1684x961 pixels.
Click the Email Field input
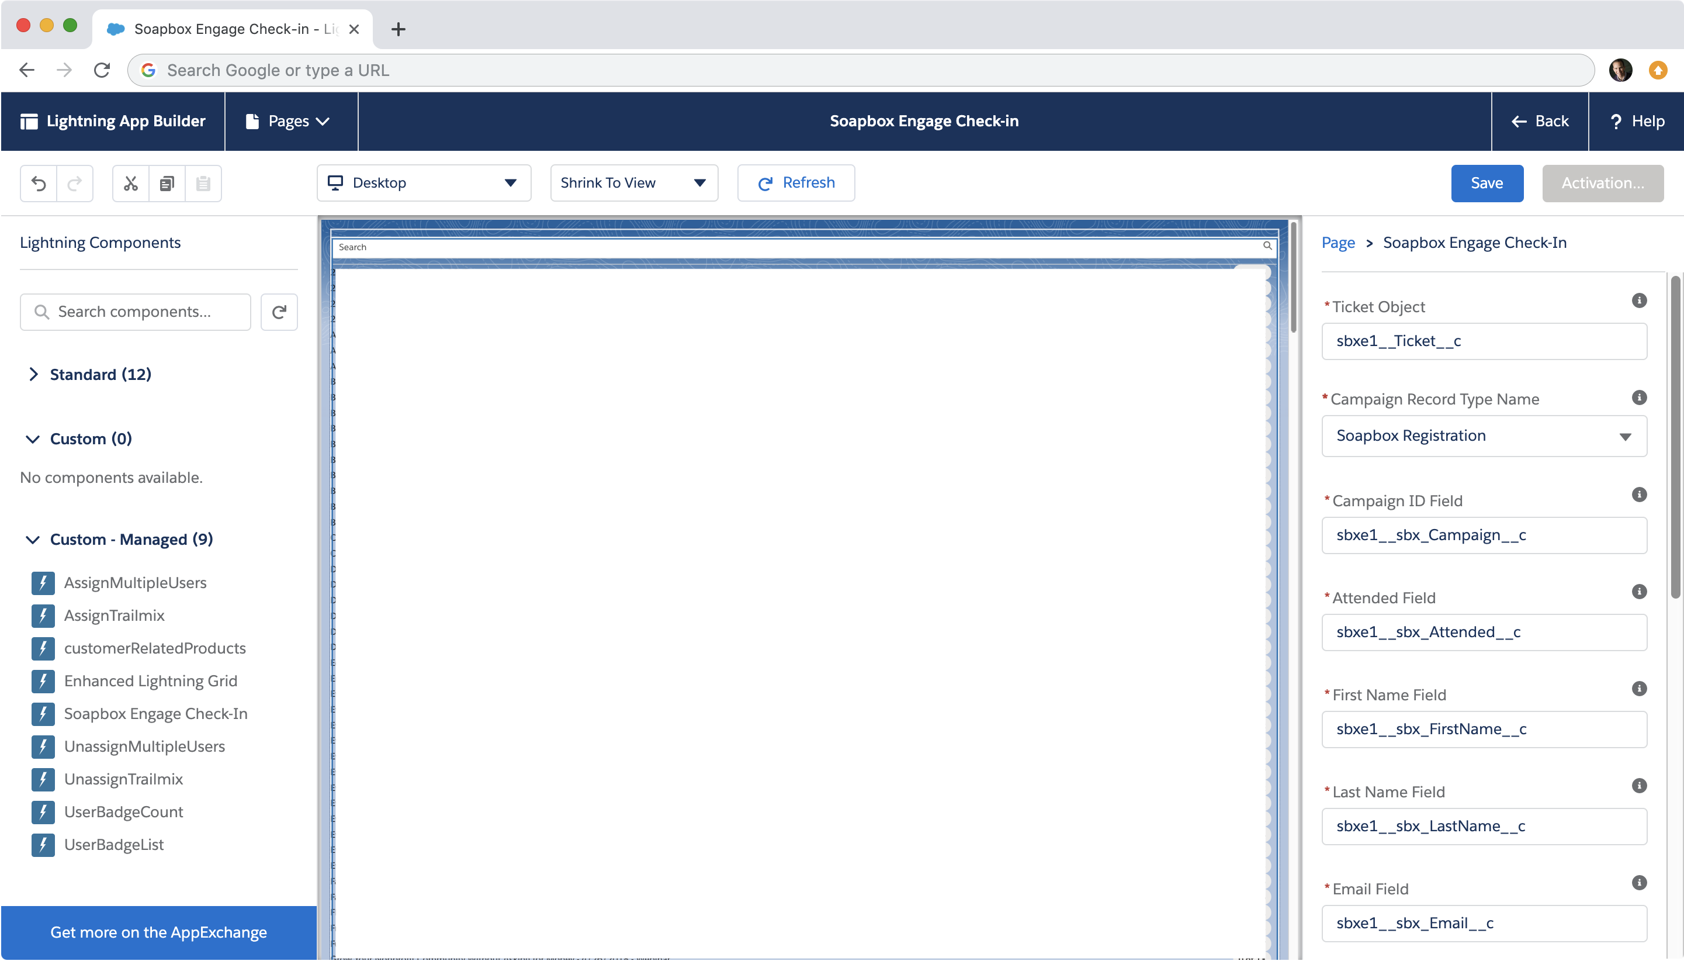pyautogui.click(x=1484, y=923)
